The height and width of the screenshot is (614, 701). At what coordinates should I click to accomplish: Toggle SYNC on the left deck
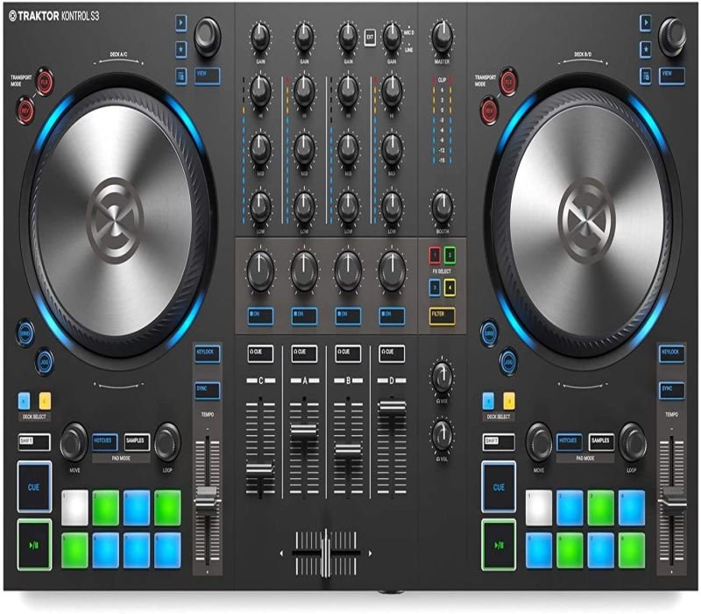208,390
